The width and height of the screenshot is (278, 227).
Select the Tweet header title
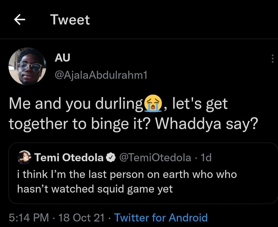[70, 19]
